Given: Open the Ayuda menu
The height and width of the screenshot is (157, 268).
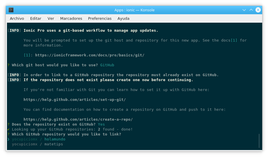Looking at the screenshot, I should (x=124, y=19).
